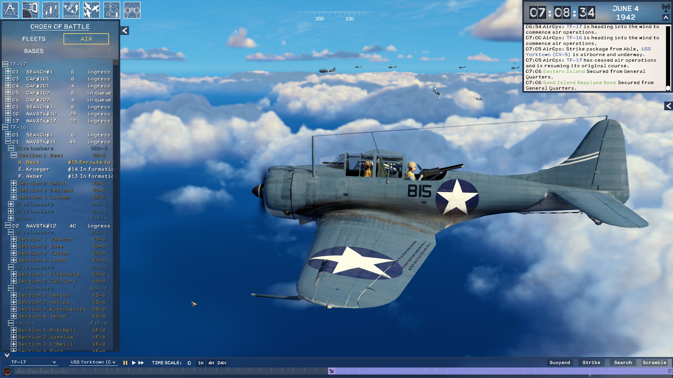Click the Strike button
Image resolution: width=673 pixels, height=378 pixels.
tap(591, 363)
